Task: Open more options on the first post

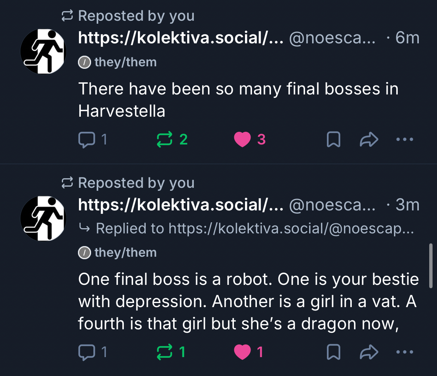Action: tap(404, 140)
